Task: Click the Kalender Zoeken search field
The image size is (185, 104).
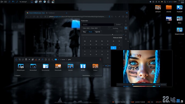Action: click(x=98, y=25)
